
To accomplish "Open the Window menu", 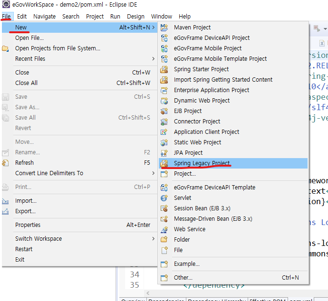I will click(162, 17).
